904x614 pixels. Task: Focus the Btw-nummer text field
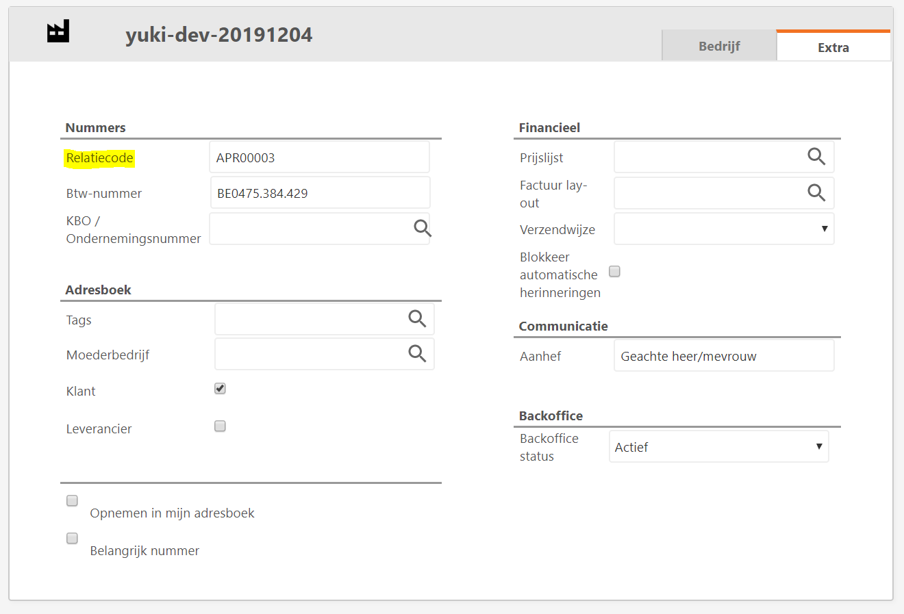click(x=319, y=193)
